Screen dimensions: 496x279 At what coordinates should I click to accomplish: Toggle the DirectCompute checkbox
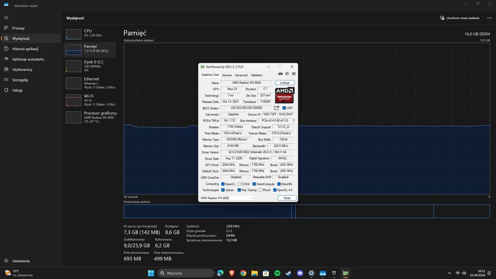[254, 184]
